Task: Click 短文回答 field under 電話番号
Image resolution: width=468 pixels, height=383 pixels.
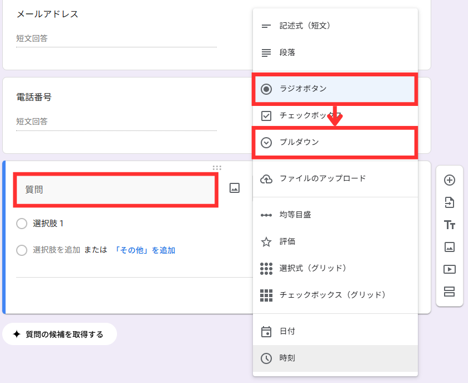Action: click(116, 122)
